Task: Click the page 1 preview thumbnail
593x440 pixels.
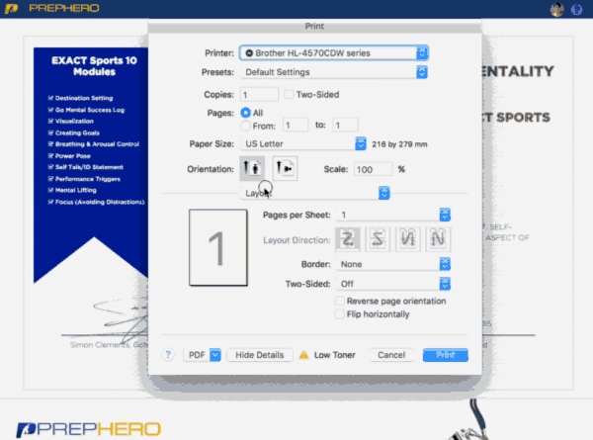Action: pos(218,247)
